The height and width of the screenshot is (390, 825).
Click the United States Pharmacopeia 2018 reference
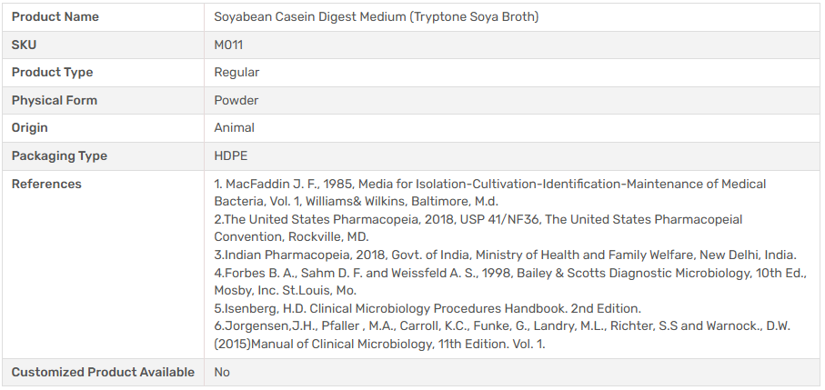(478, 228)
